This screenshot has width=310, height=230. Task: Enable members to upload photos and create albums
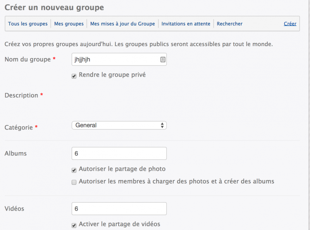click(x=74, y=182)
